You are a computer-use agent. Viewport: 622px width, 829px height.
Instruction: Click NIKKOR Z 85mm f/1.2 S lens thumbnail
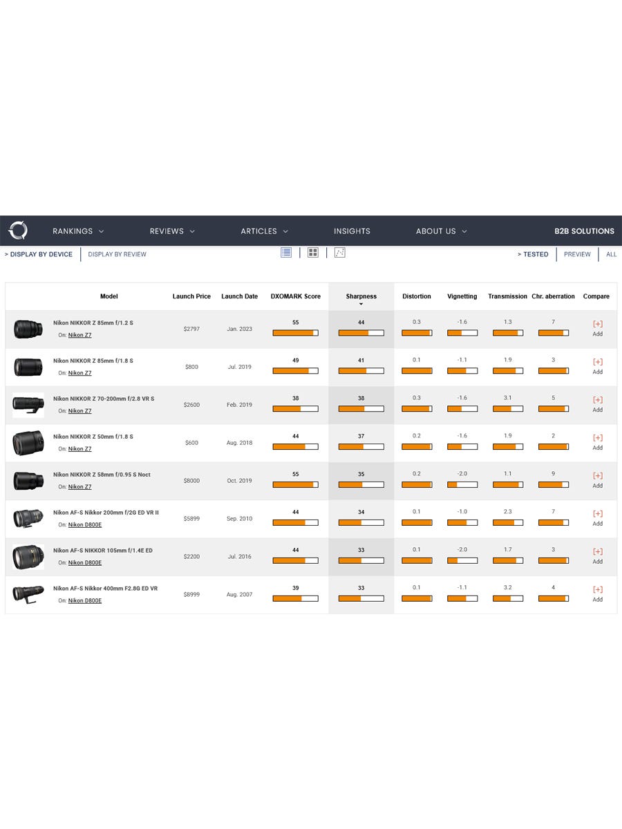coord(28,329)
